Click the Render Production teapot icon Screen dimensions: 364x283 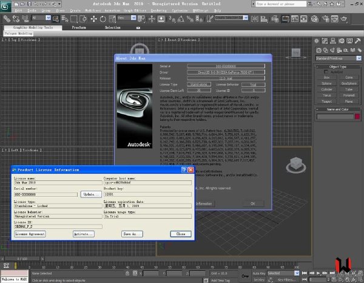(343, 19)
